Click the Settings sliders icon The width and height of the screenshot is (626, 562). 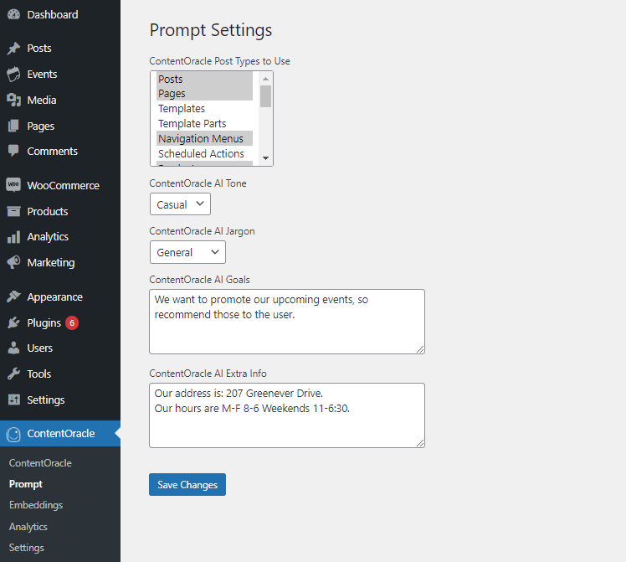click(13, 400)
